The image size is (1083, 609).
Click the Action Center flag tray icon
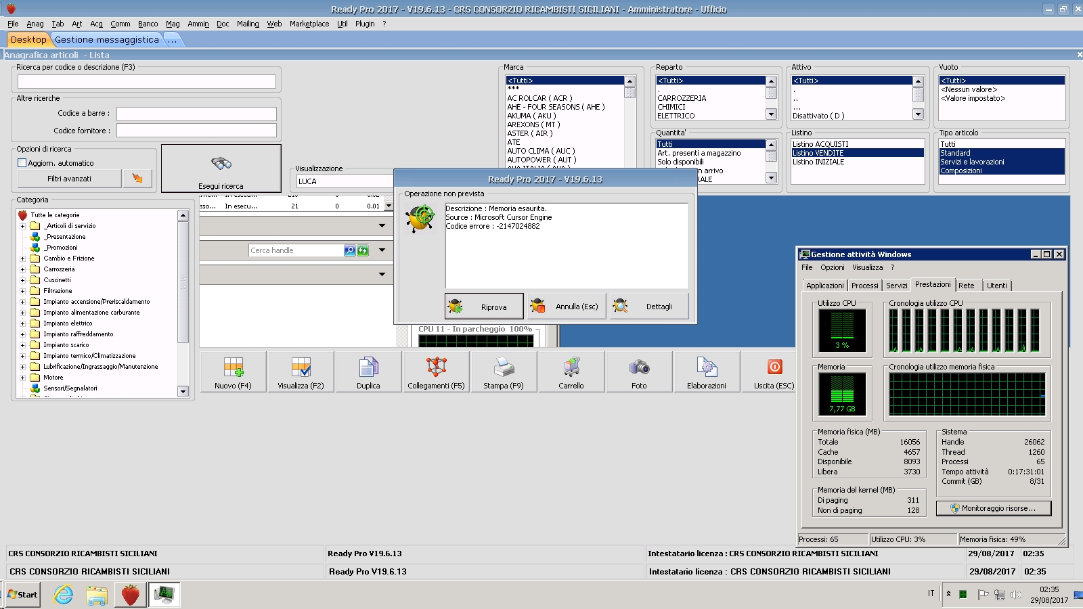[983, 595]
